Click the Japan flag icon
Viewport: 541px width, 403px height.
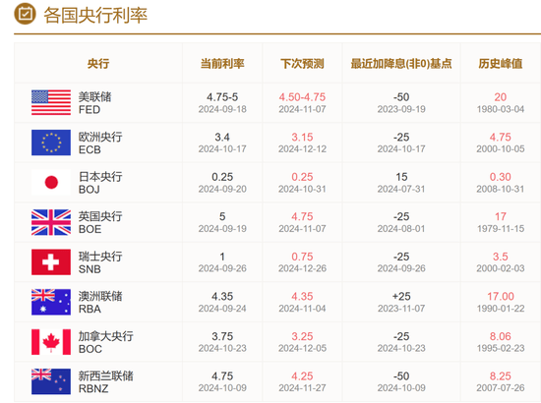coord(51,183)
